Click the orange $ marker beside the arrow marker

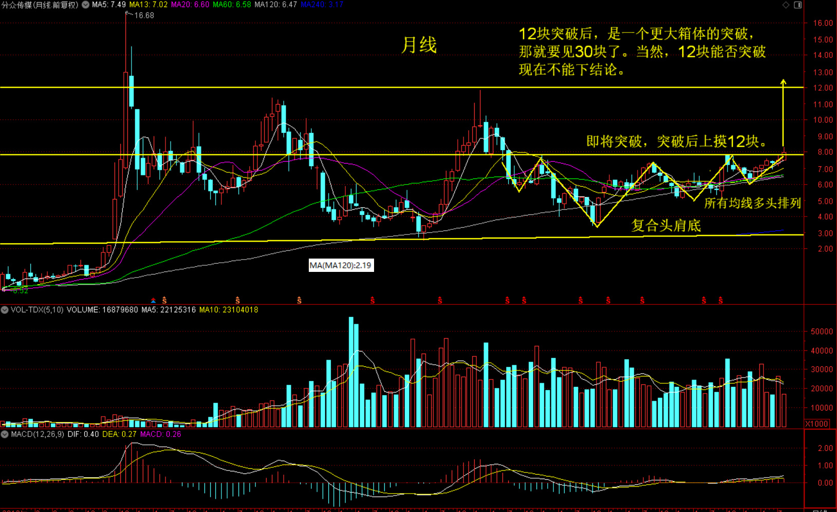164,300
